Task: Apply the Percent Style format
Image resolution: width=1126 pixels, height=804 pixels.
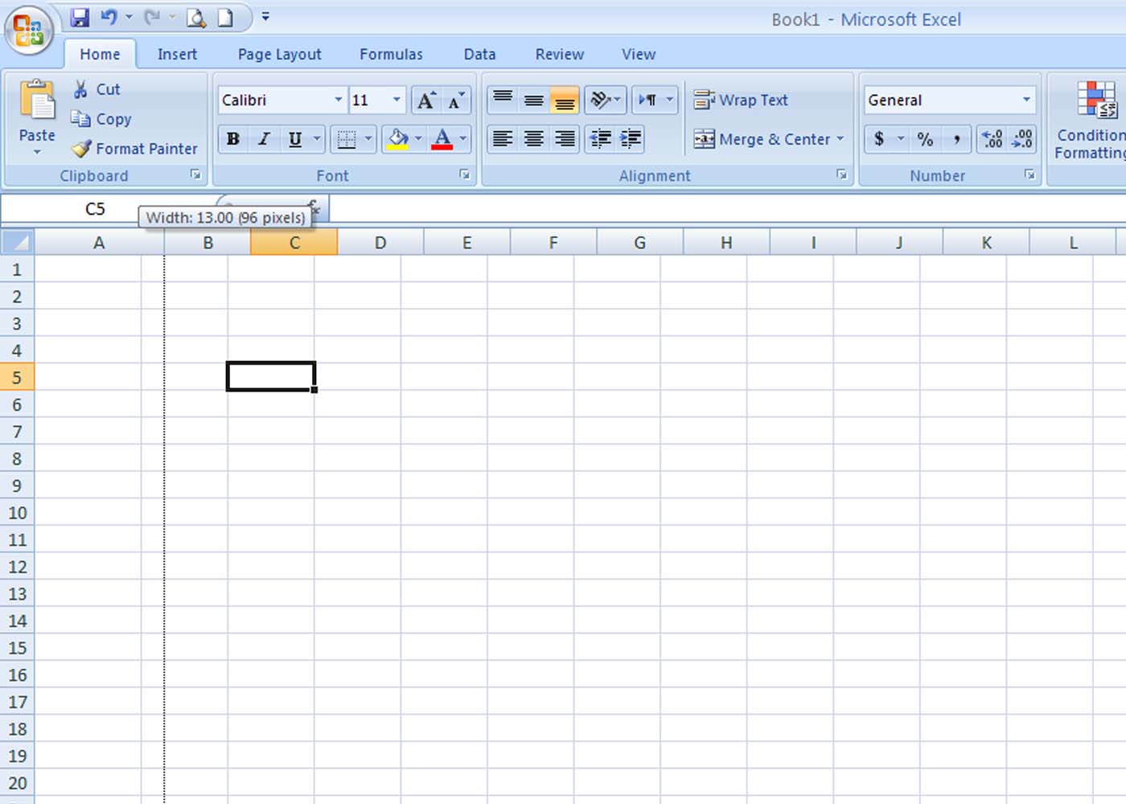Action: 924,139
